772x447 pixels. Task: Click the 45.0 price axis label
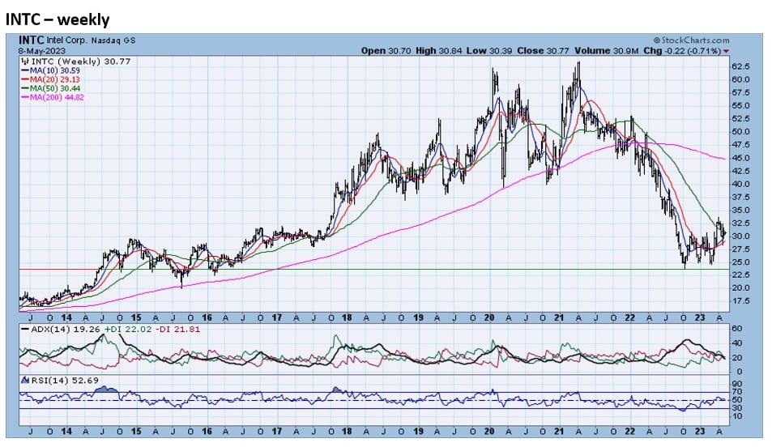[741, 158]
